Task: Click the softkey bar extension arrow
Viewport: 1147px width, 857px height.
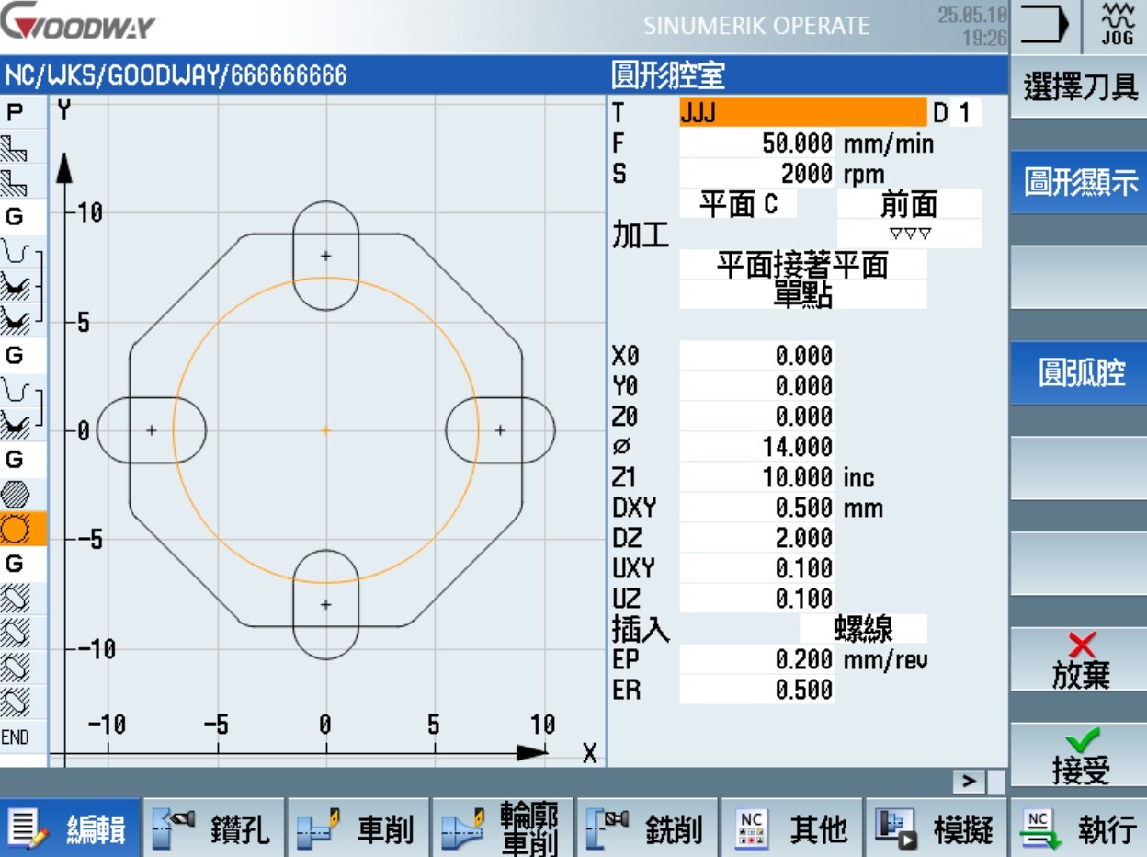Action: (970, 781)
